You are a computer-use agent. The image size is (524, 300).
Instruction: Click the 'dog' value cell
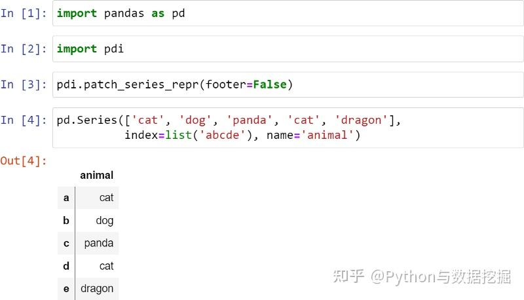[97, 221]
